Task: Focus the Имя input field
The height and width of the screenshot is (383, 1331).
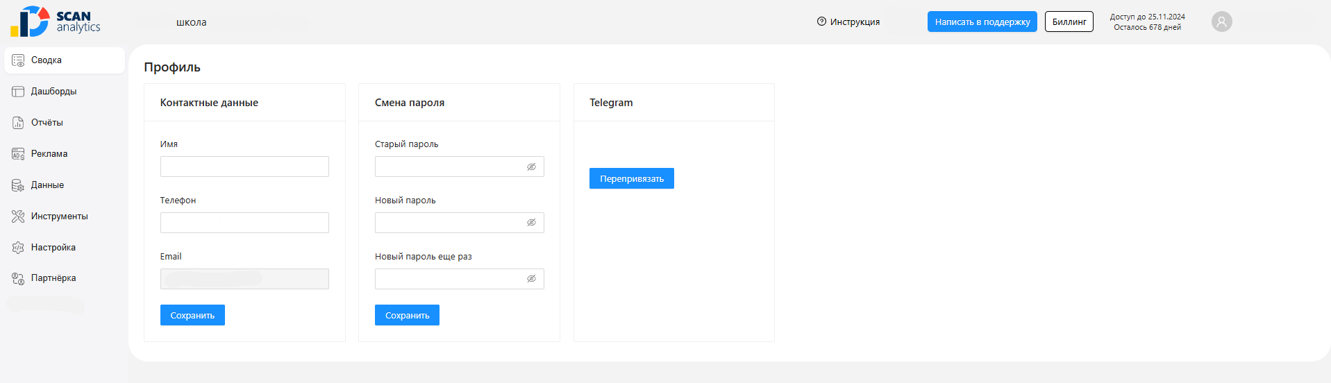Action: point(244,167)
